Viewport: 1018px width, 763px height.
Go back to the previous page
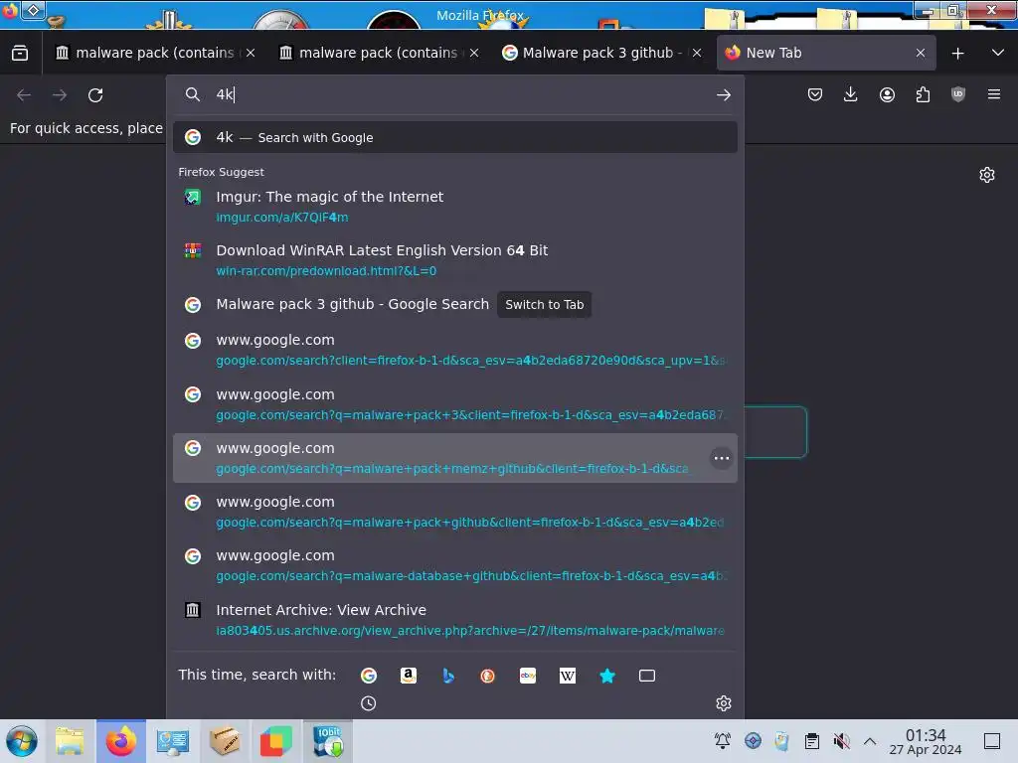tap(24, 95)
